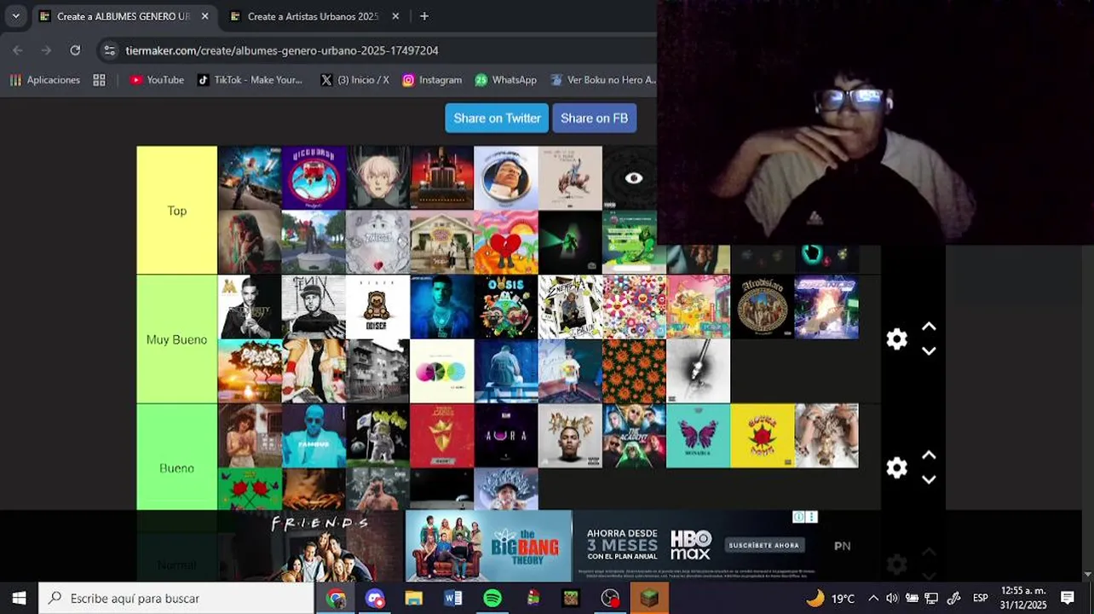The height and width of the screenshot is (614, 1094).
Task: Select the Fenix album cover
Action: point(314,307)
